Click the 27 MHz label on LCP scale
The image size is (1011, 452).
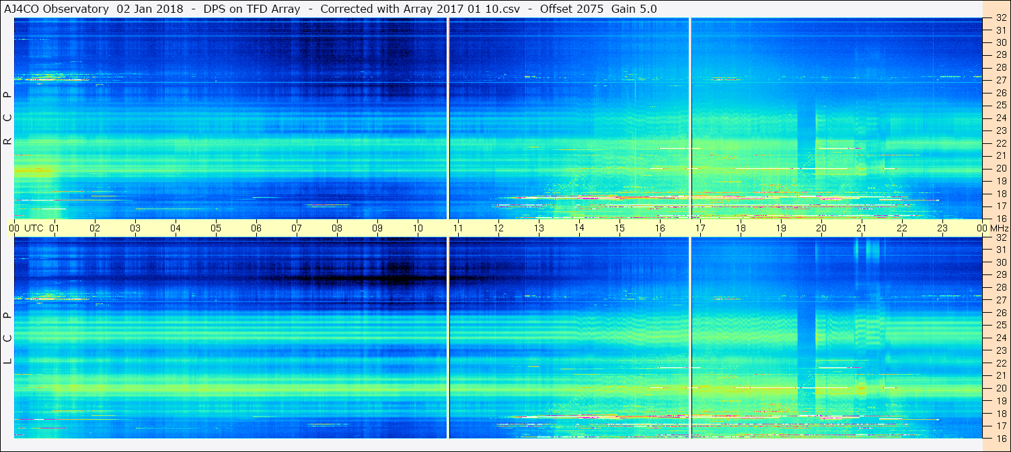coord(1001,300)
